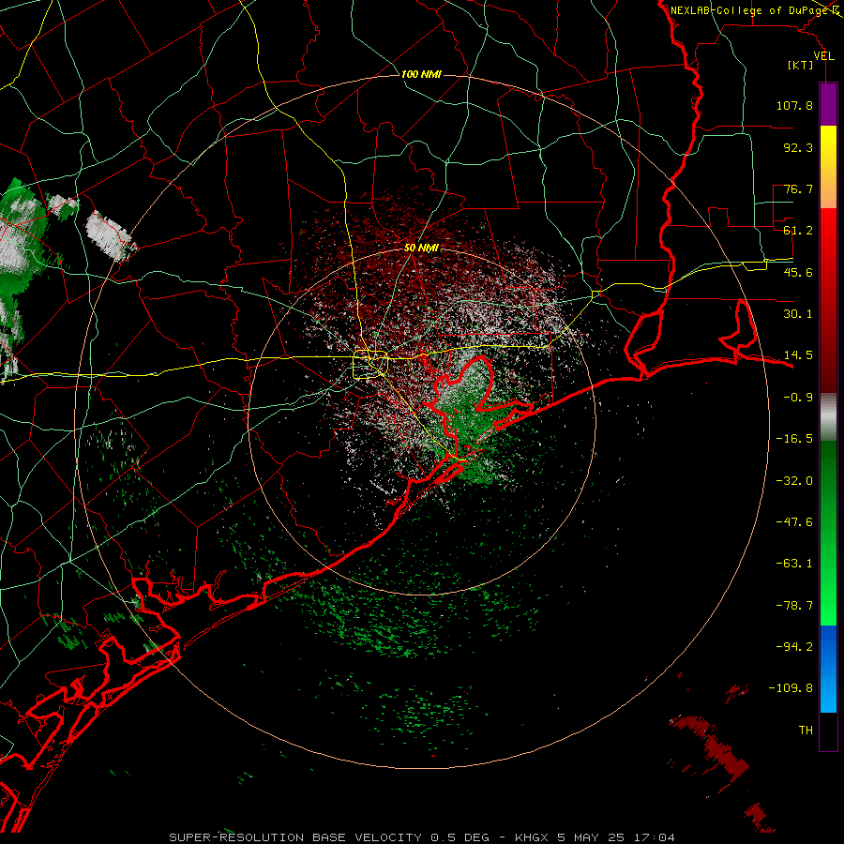Select the 61.2 velocity scale value
This screenshot has width=844, height=844.
point(798,231)
